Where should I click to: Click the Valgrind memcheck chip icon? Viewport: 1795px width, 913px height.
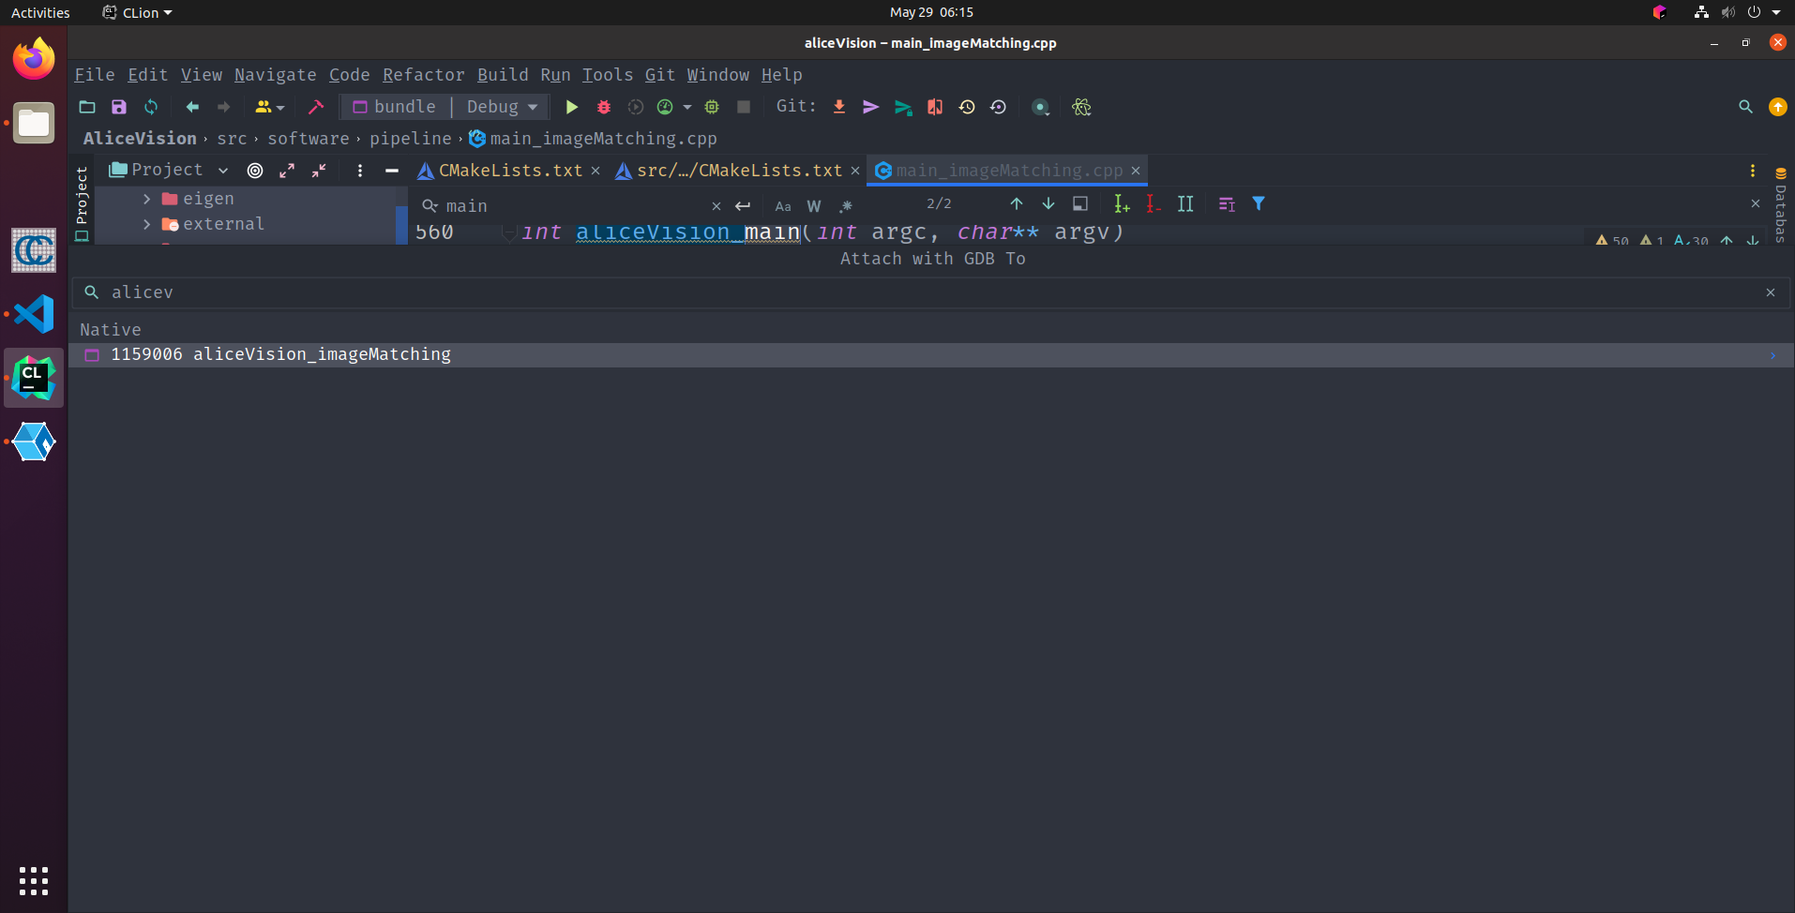pyautogui.click(x=712, y=107)
